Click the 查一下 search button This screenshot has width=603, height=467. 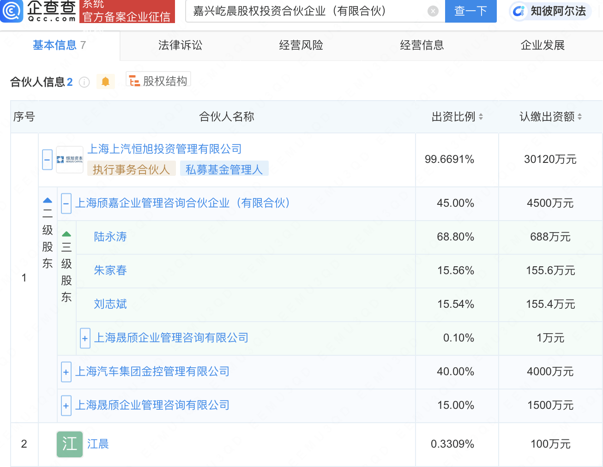tap(470, 11)
